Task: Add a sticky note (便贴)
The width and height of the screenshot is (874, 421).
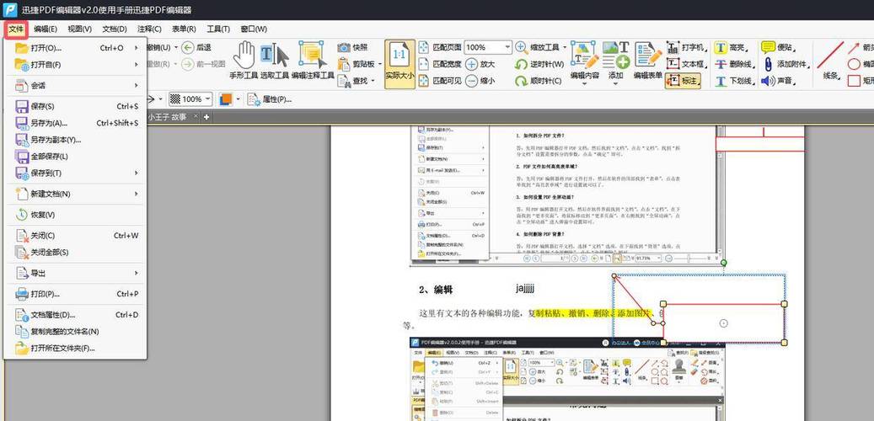Action: pos(778,48)
